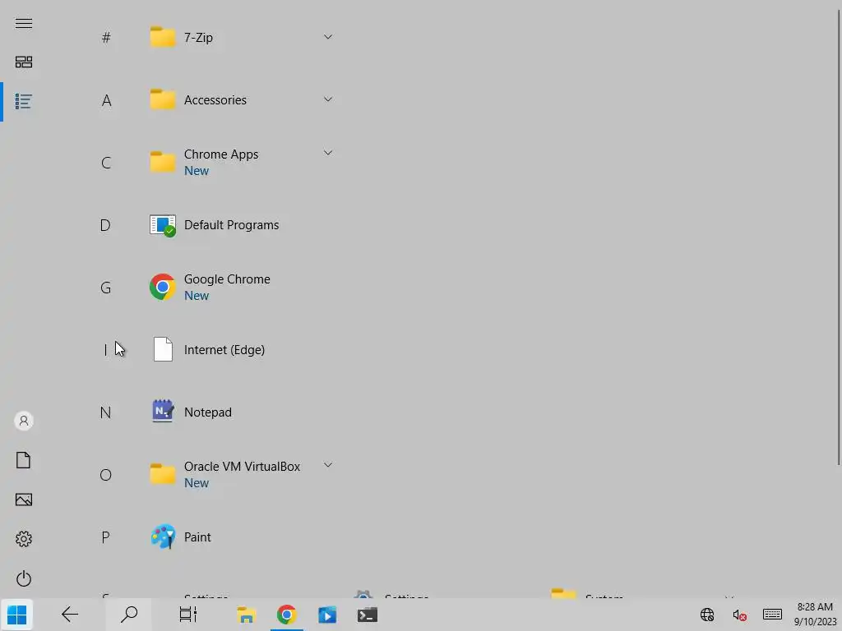The width and height of the screenshot is (842, 631).
Task: Open the clock showing 8:28 AM
Action: click(815, 615)
